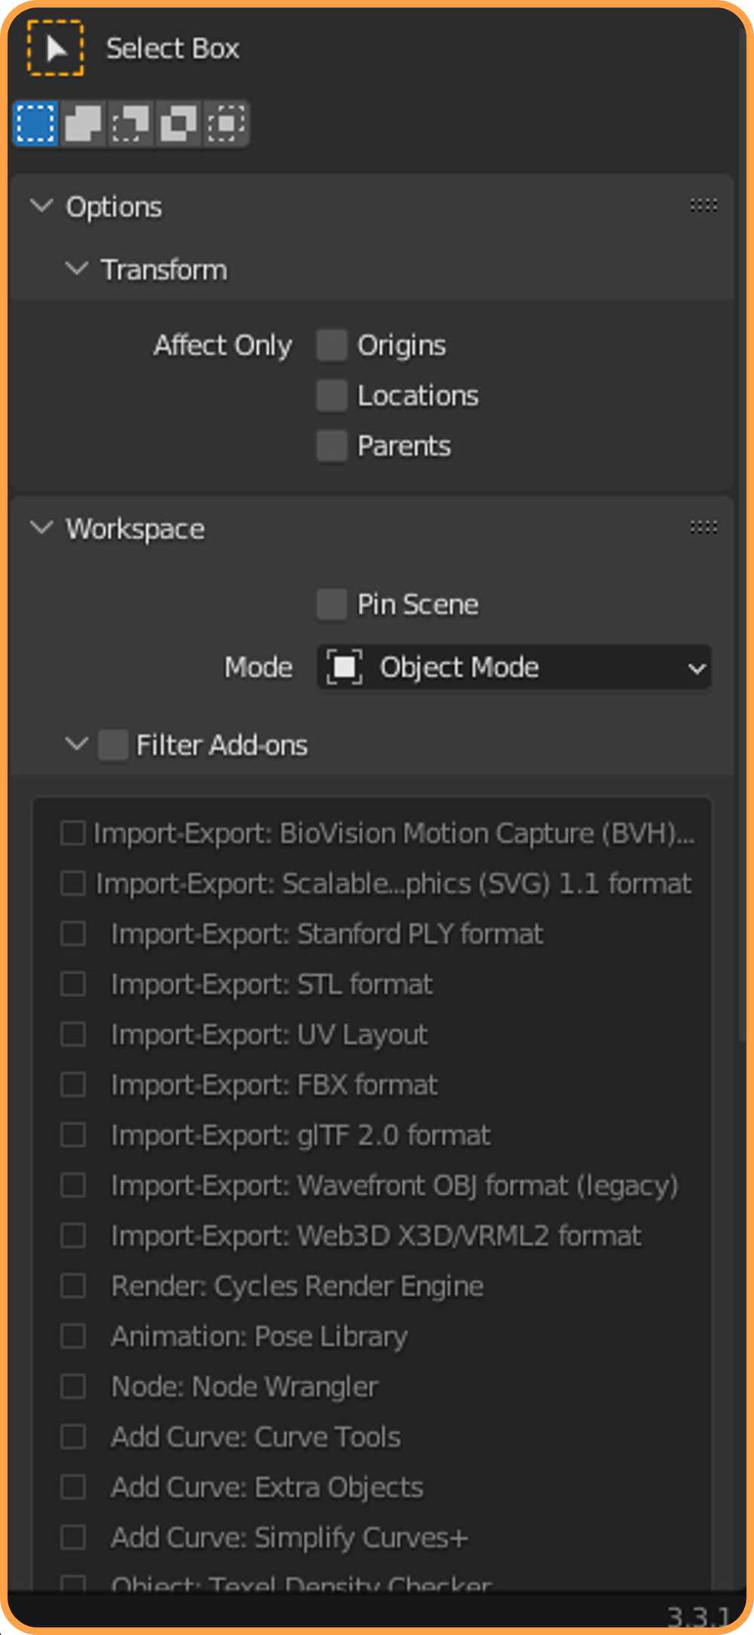The image size is (754, 1635).
Task: Enable Affect Only Locations checkbox
Action: pyautogui.click(x=332, y=395)
